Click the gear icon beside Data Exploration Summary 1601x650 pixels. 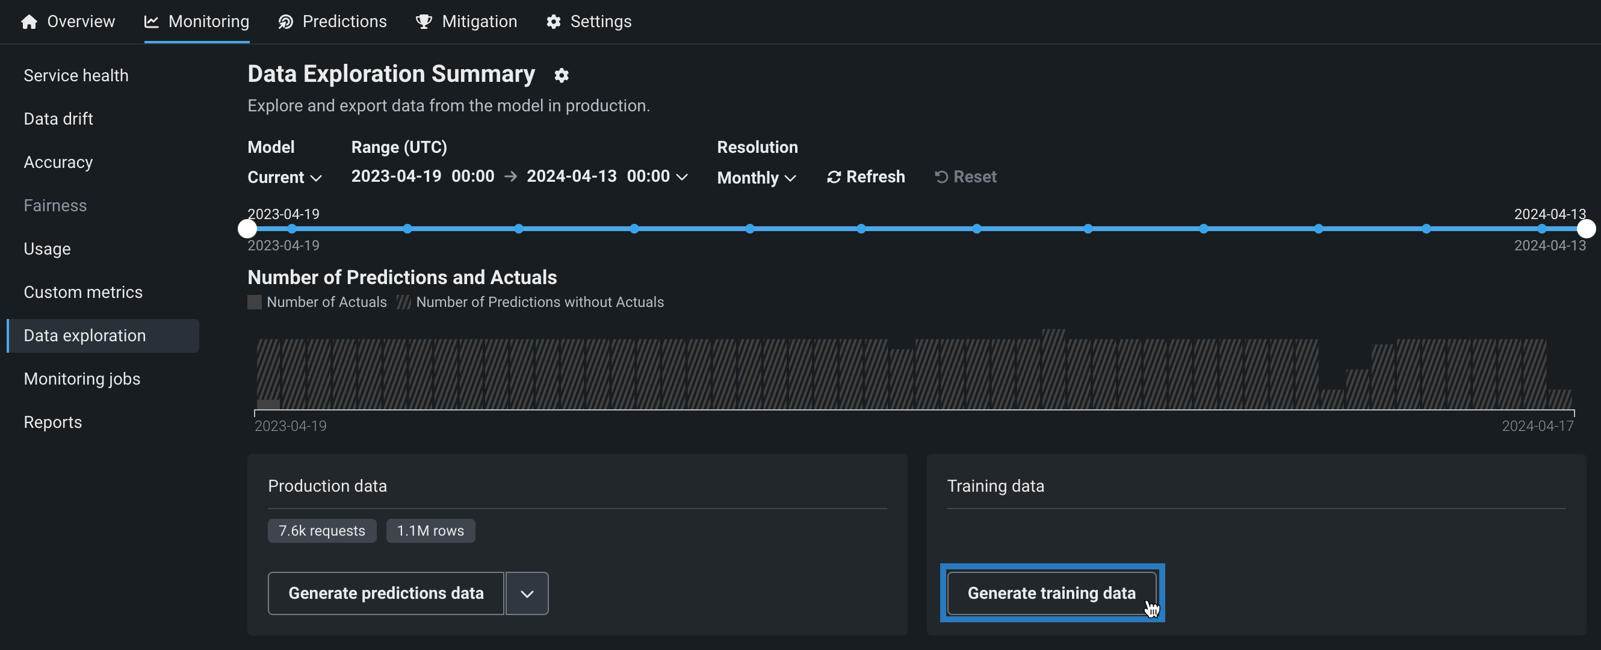561,75
